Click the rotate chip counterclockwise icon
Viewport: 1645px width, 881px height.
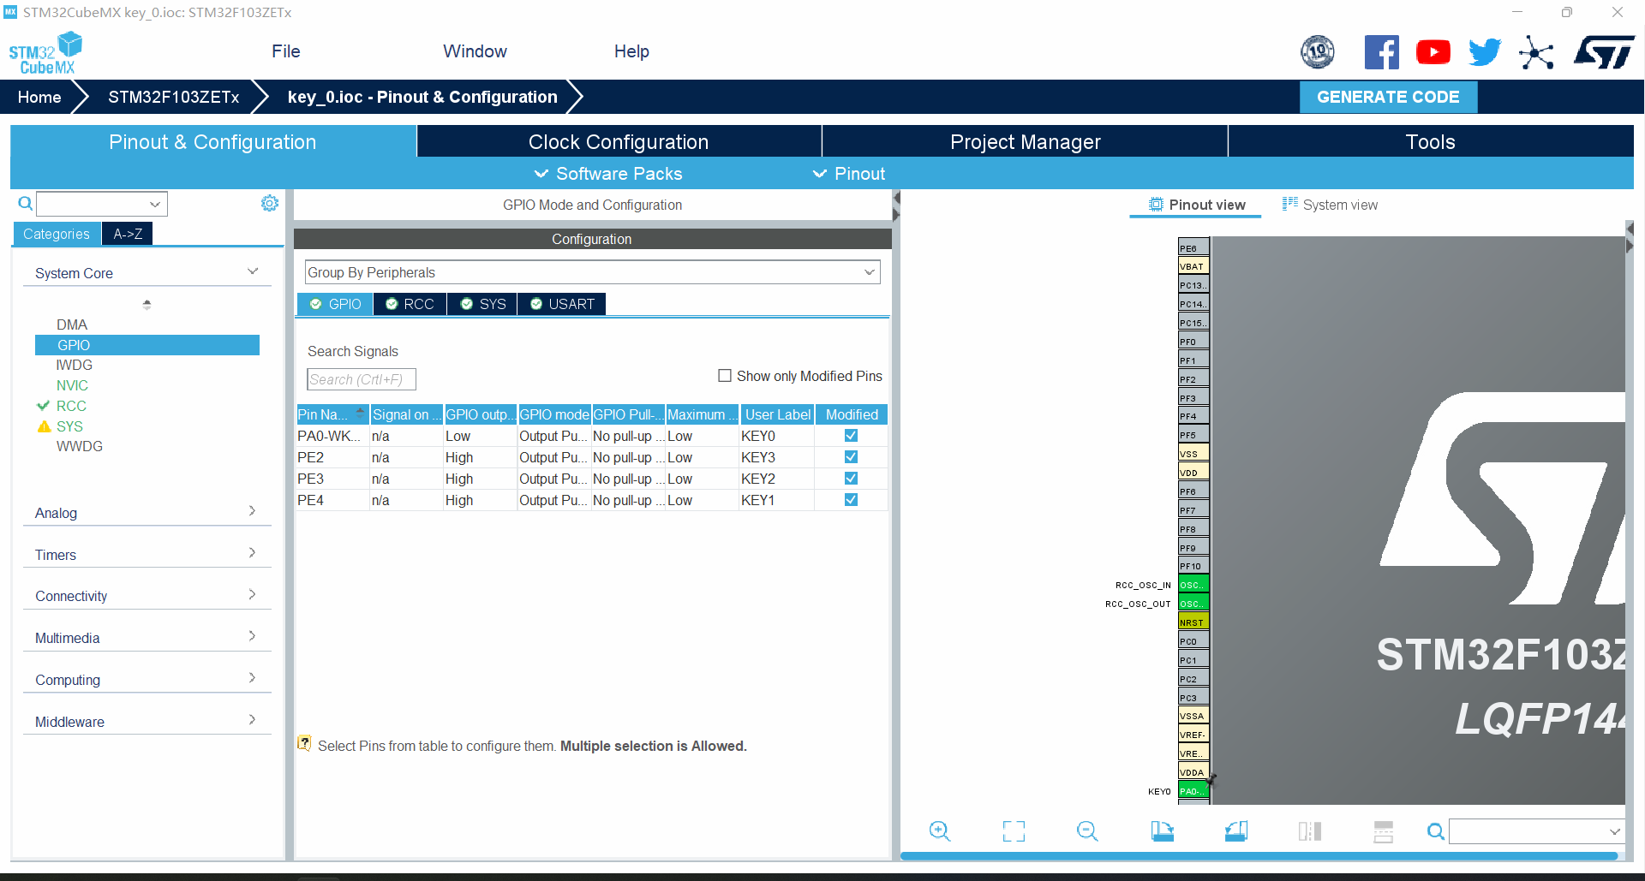[1236, 831]
